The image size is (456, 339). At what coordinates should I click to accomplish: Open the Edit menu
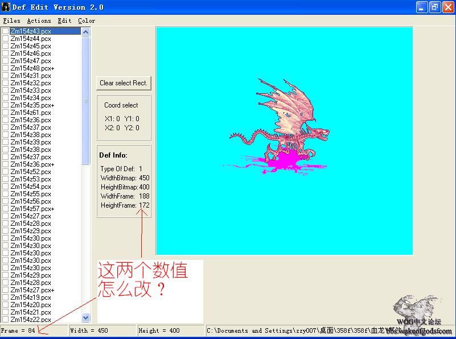64,20
